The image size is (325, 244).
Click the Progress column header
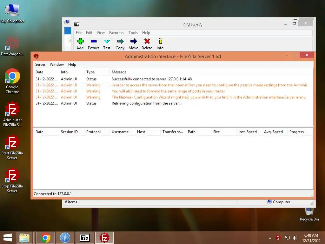[x=300, y=132]
